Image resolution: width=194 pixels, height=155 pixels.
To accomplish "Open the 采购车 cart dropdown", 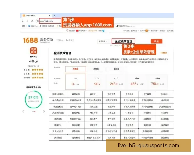I will (145, 31).
